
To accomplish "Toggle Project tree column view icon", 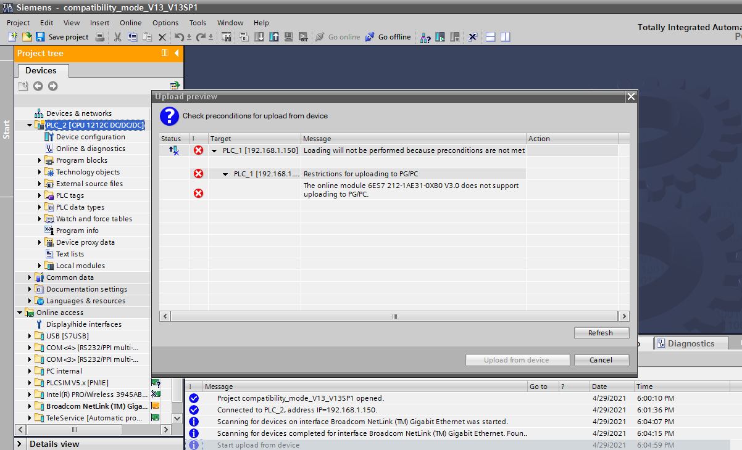I will (x=165, y=54).
